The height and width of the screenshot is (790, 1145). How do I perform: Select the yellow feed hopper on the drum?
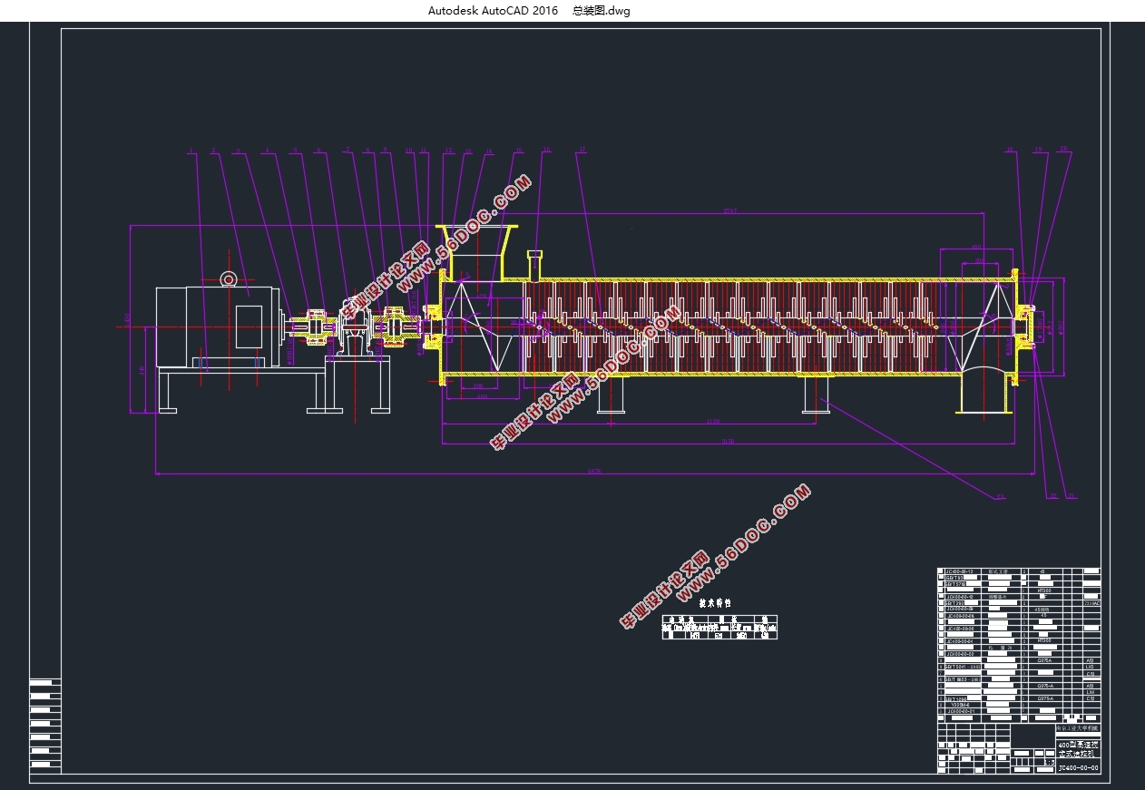(477, 251)
